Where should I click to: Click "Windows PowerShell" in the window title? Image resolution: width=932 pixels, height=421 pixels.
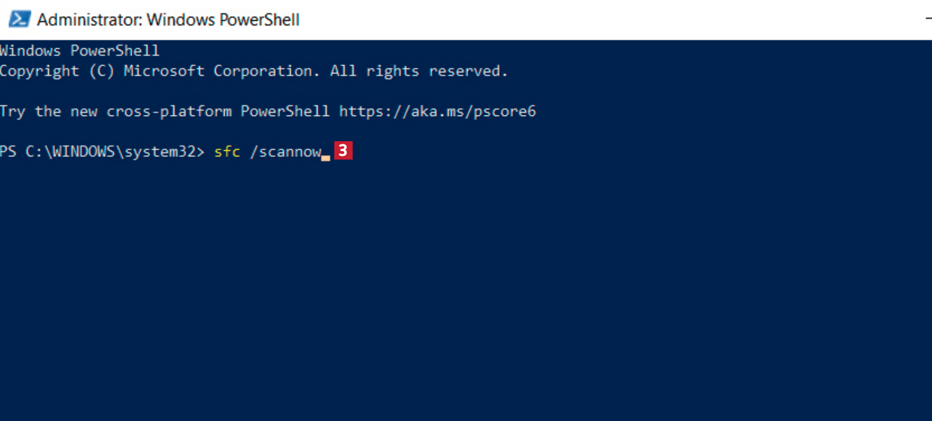(x=223, y=20)
